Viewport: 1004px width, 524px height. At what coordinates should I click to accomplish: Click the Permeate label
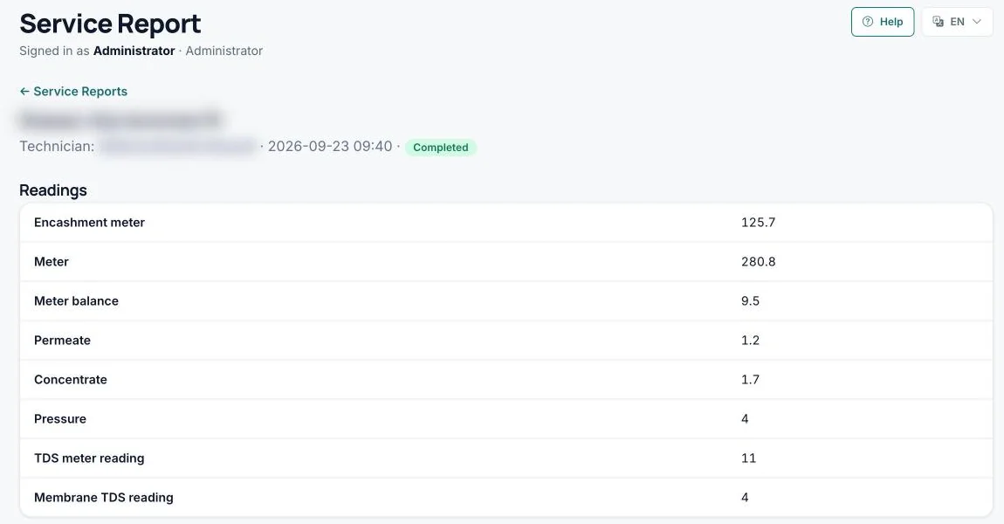tap(62, 340)
